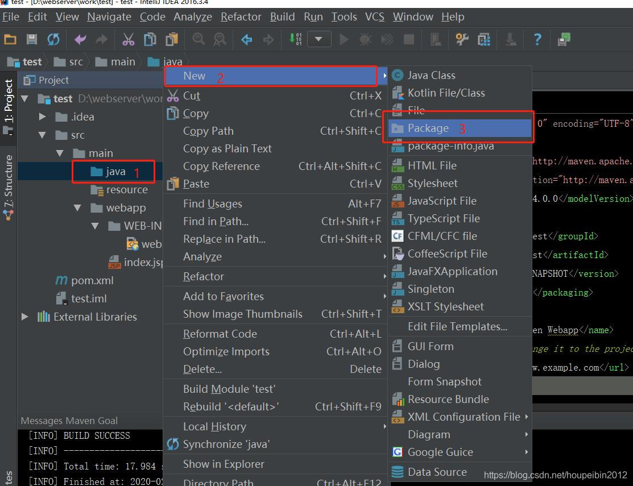The height and width of the screenshot is (486, 633).
Task: Click the Back navigation arrow icon
Action: click(246, 39)
